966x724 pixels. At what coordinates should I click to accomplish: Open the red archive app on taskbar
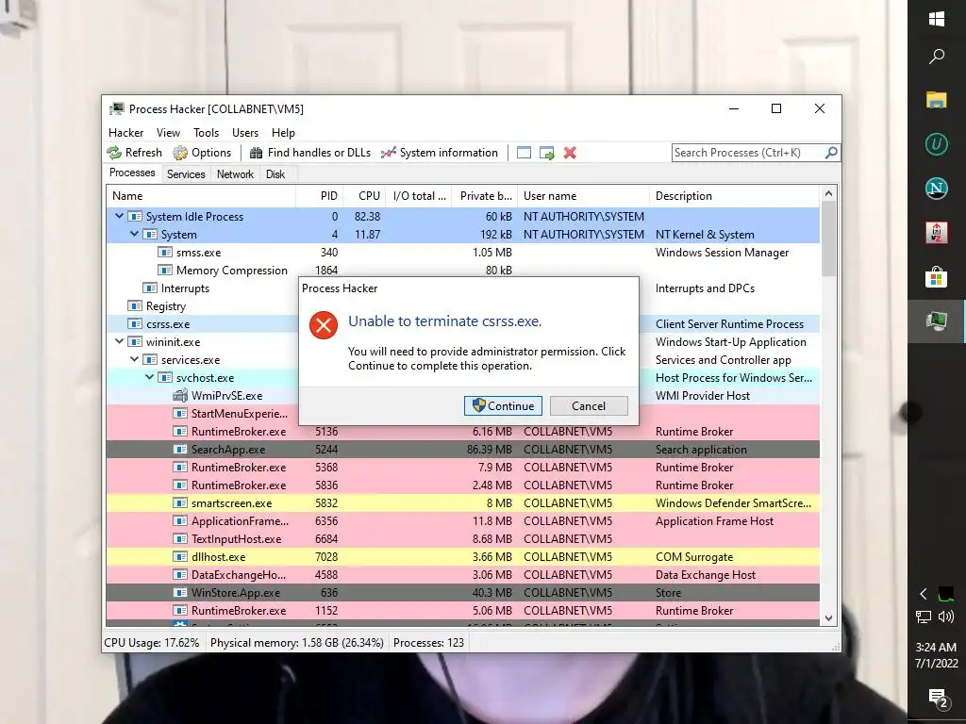pyautogui.click(x=937, y=233)
